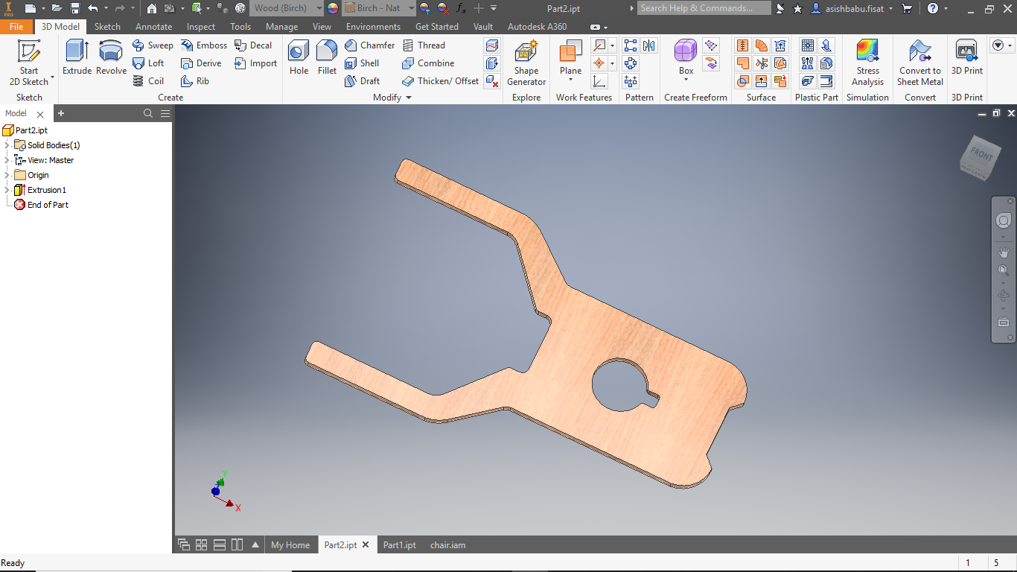Viewport: 1017px width, 572px height.
Task: Return to Home view icon
Action: pyautogui.click(x=152, y=8)
